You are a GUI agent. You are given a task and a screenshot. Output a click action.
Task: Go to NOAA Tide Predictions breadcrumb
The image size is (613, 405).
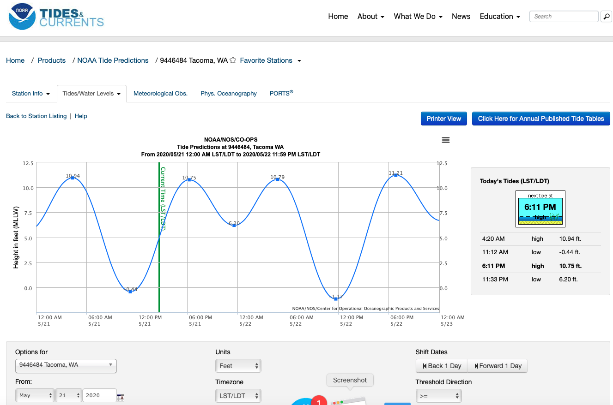tap(113, 60)
